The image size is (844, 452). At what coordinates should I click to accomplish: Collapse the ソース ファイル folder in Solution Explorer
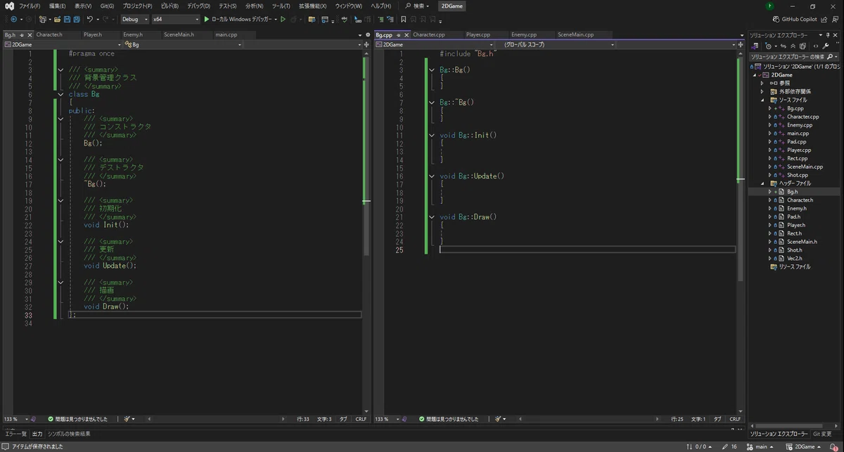point(762,101)
